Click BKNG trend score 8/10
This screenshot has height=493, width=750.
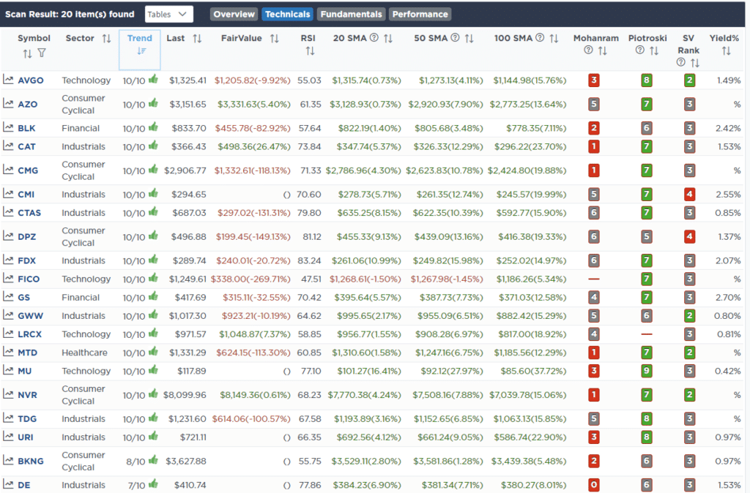(x=135, y=462)
